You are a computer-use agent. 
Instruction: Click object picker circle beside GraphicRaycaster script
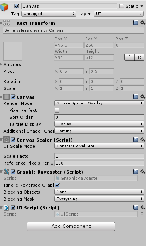(x=142, y=178)
